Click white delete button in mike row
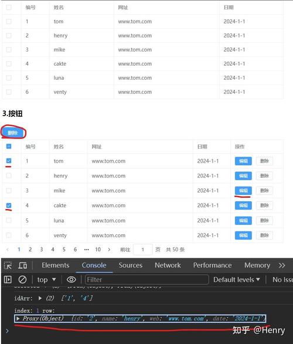 click(264, 190)
